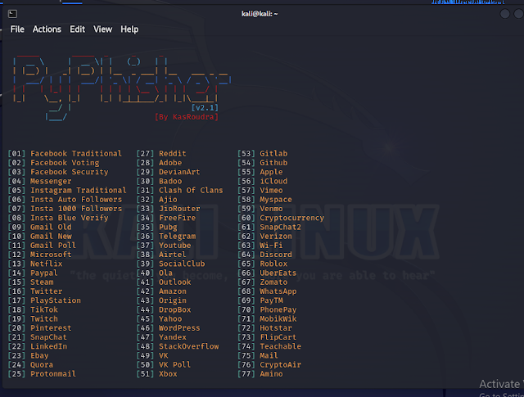Click 'LinkedIn' option 22

tap(48, 346)
